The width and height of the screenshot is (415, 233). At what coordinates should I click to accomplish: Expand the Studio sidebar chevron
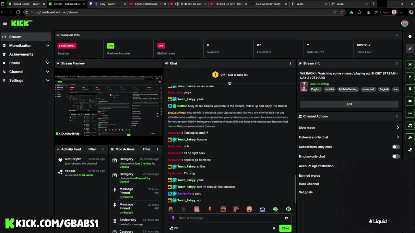48,63
